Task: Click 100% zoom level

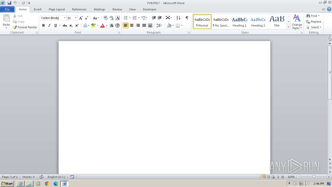Action: tap(291, 177)
